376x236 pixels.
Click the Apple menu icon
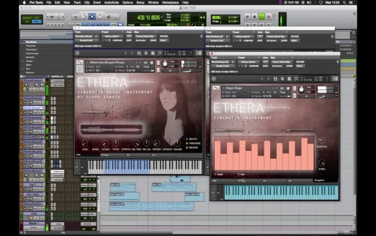pyautogui.click(x=24, y=3)
